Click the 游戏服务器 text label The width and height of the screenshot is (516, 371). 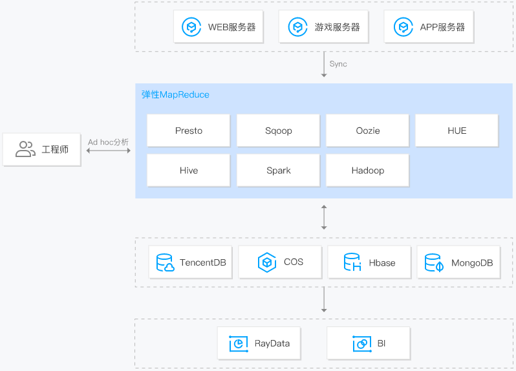pos(337,27)
